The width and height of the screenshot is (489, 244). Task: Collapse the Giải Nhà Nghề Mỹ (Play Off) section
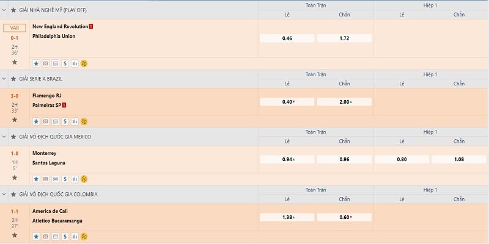click(5, 10)
